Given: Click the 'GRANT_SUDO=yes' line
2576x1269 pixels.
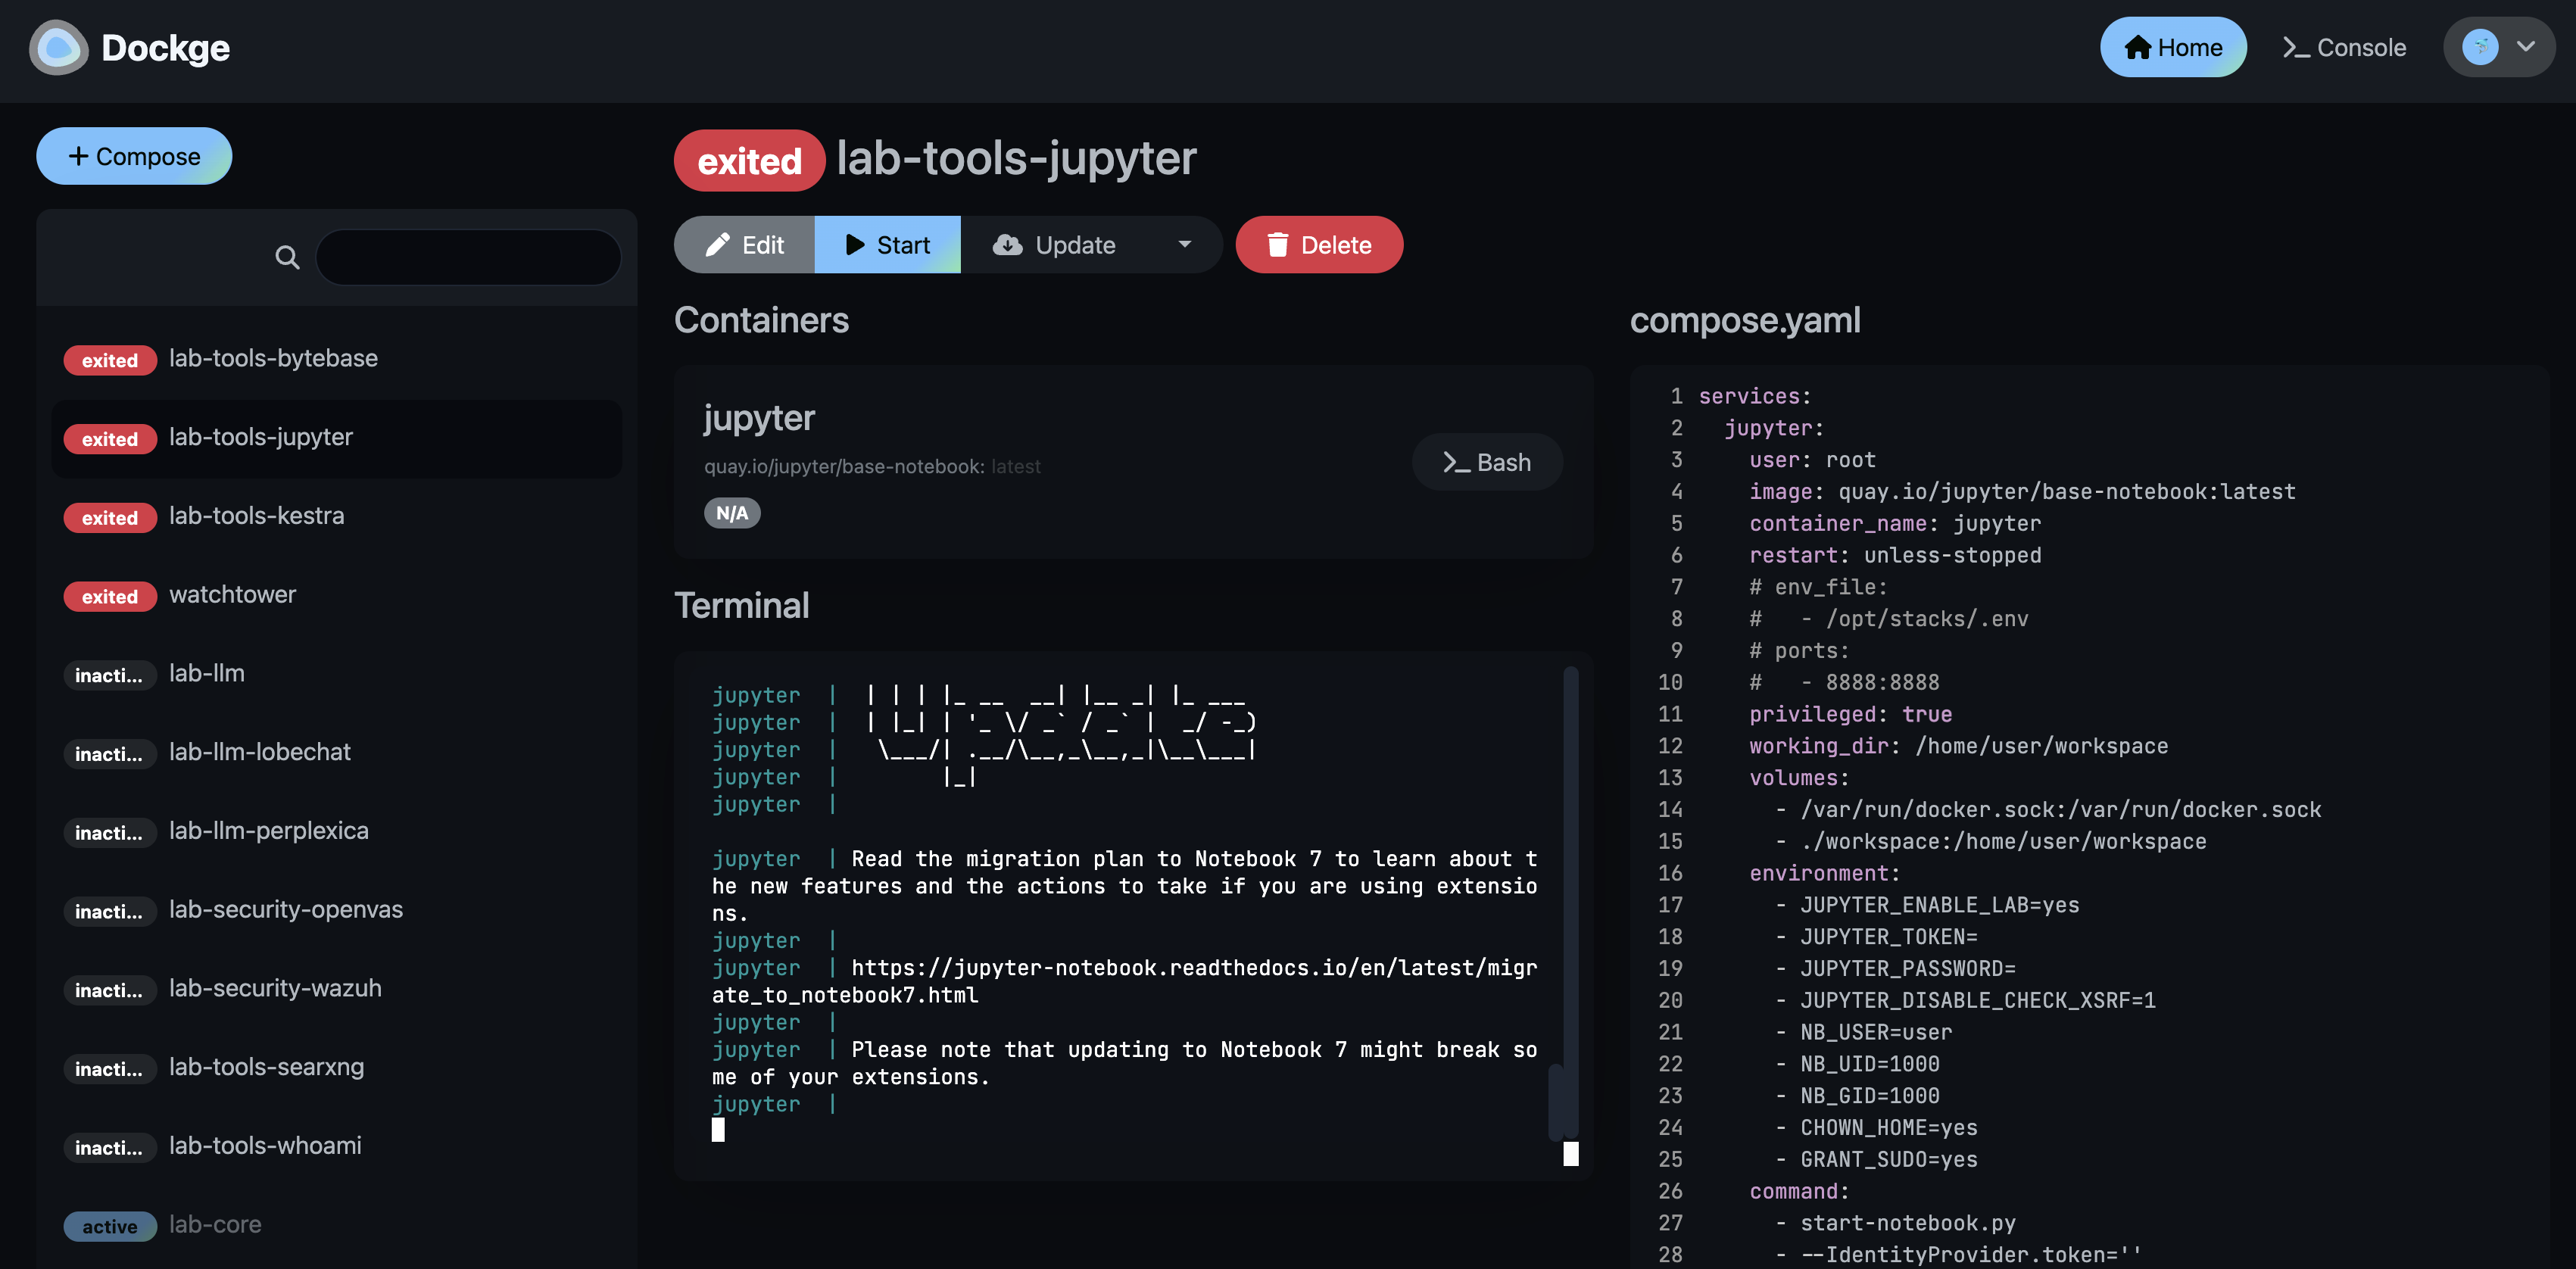Looking at the screenshot, I should (1888, 1159).
